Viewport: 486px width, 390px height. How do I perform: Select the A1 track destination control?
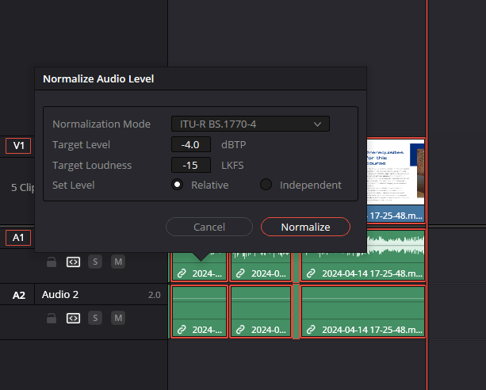(18, 238)
